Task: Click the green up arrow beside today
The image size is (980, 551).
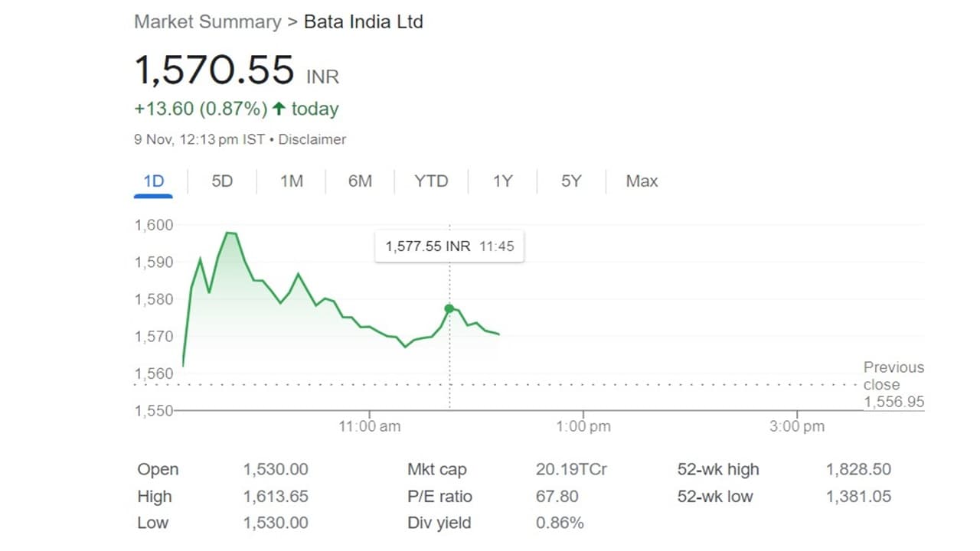Action: click(x=279, y=109)
